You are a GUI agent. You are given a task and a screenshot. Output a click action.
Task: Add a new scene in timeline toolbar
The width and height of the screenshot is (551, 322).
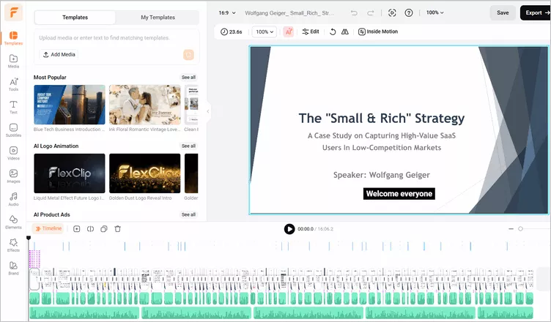tap(77, 229)
